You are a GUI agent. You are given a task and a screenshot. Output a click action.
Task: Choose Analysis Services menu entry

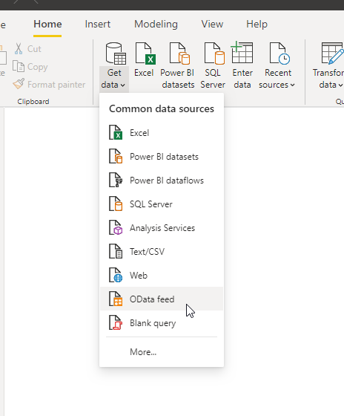(x=162, y=228)
